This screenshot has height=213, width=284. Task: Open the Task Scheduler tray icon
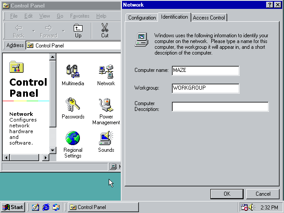click(244, 207)
